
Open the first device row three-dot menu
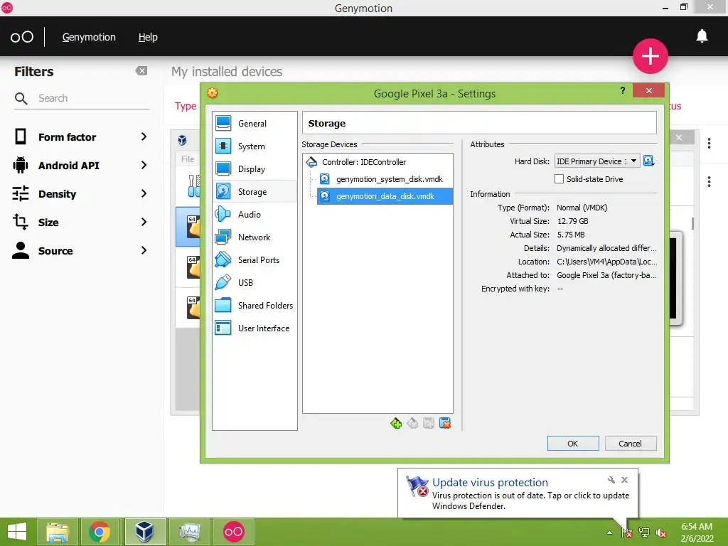(x=709, y=144)
